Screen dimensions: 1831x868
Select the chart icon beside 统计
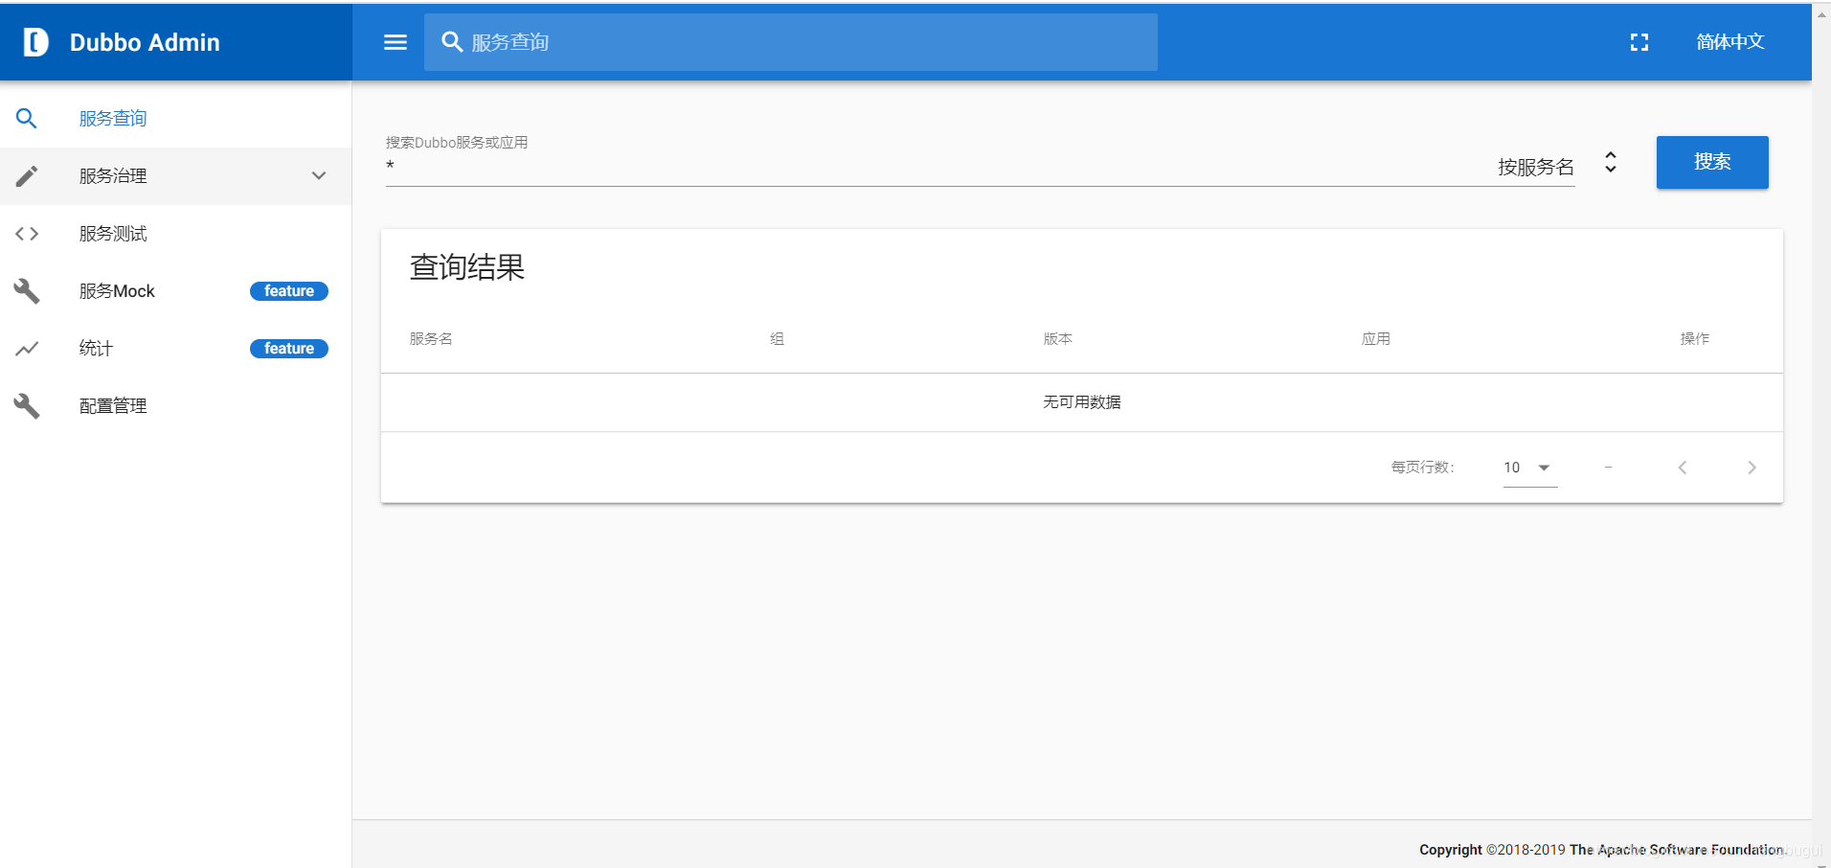point(26,348)
